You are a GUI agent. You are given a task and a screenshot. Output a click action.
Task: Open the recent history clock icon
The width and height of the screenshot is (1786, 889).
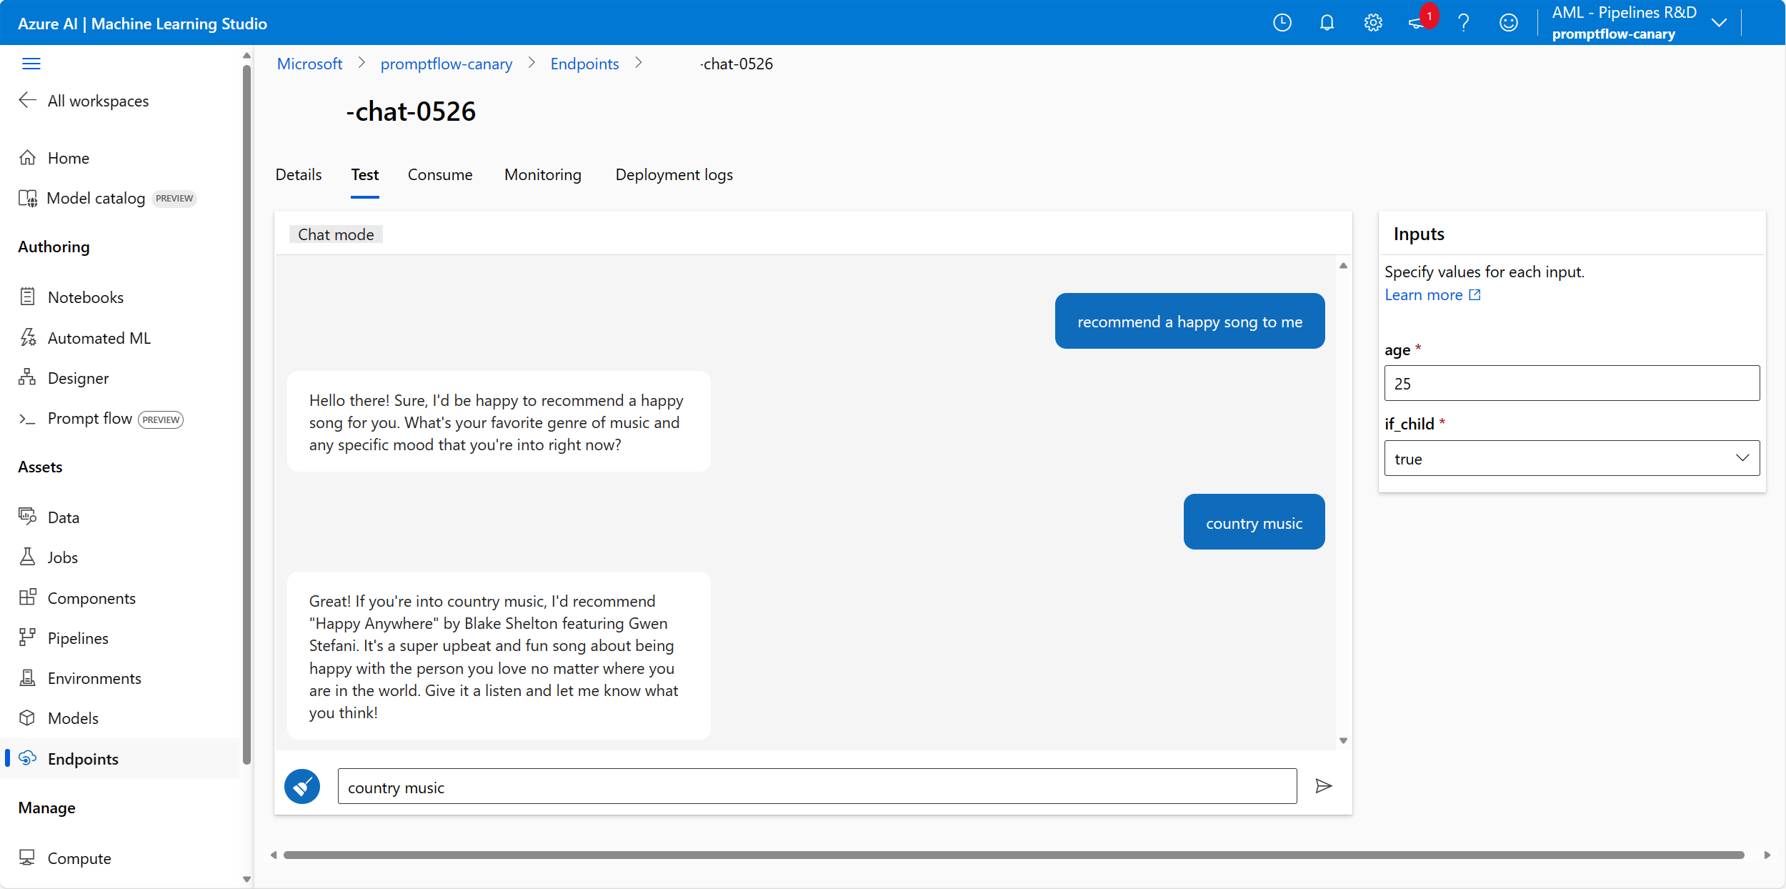(1282, 23)
